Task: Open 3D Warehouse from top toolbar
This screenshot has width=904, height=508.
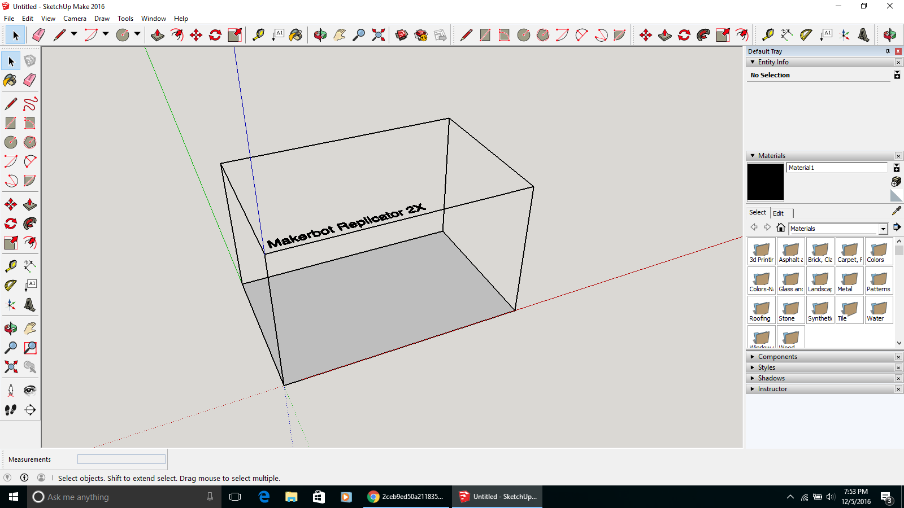Action: [402, 35]
